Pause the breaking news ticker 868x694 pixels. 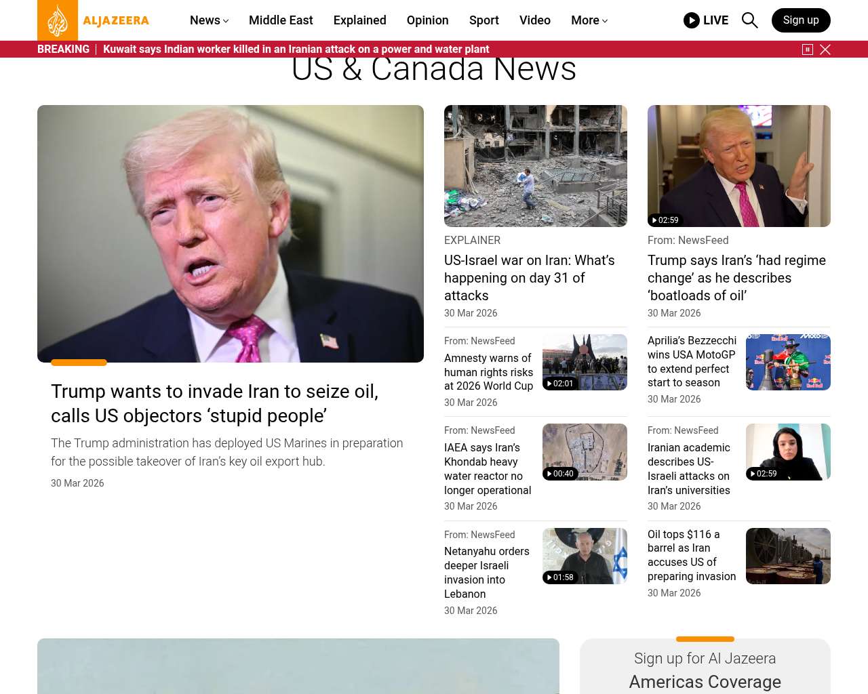click(808, 49)
